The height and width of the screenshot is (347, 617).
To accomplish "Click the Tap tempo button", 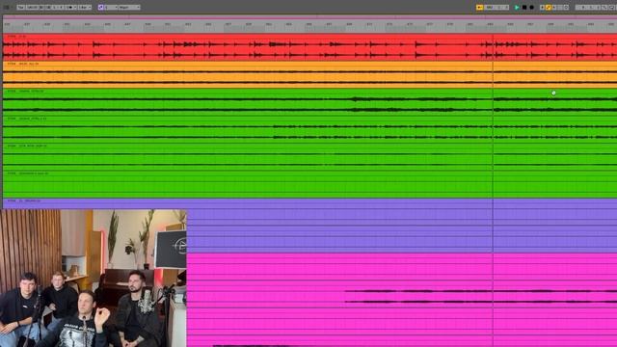I will point(21,7).
